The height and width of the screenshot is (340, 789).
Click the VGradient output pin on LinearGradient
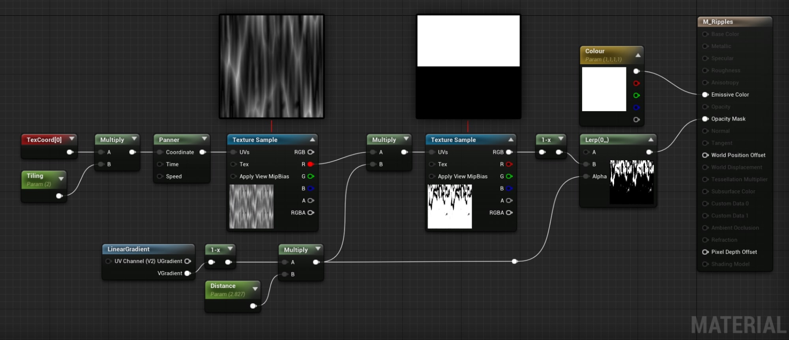pyautogui.click(x=188, y=273)
